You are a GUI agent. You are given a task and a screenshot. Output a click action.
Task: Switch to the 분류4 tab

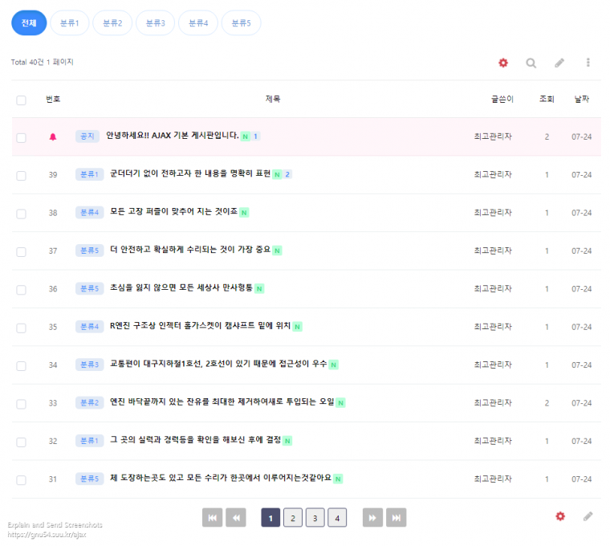click(198, 23)
